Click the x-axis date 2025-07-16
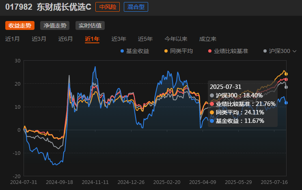The height and width of the screenshot is (190, 302). pos(274,182)
